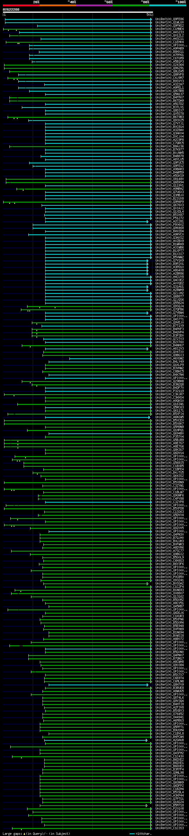Select the UniRef100_D0CJ04 label
Screen dimensions: 189x836
170,137
